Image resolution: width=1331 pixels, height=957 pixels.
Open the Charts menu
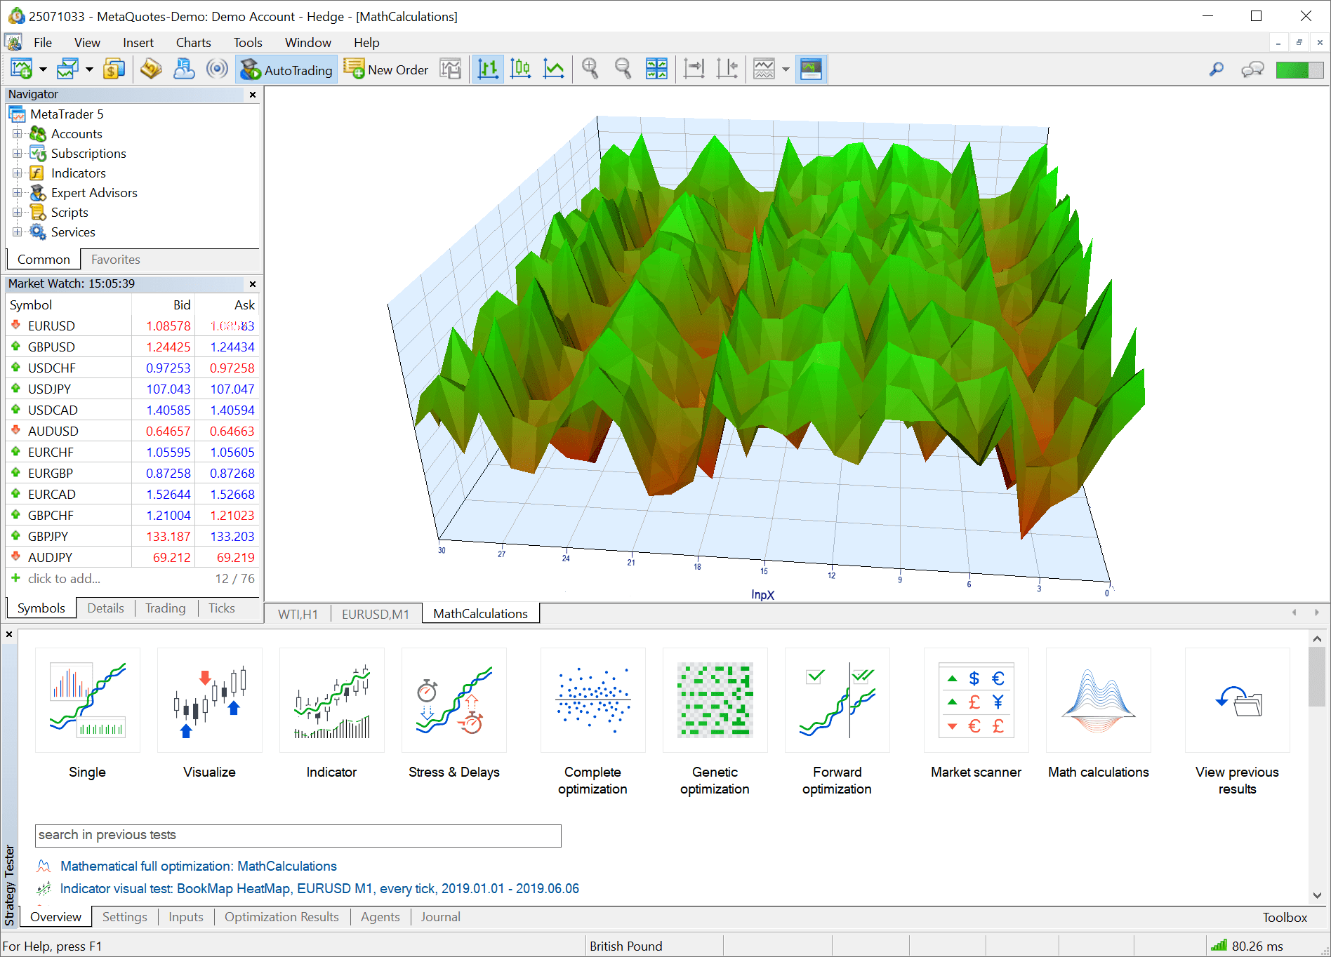tap(193, 43)
